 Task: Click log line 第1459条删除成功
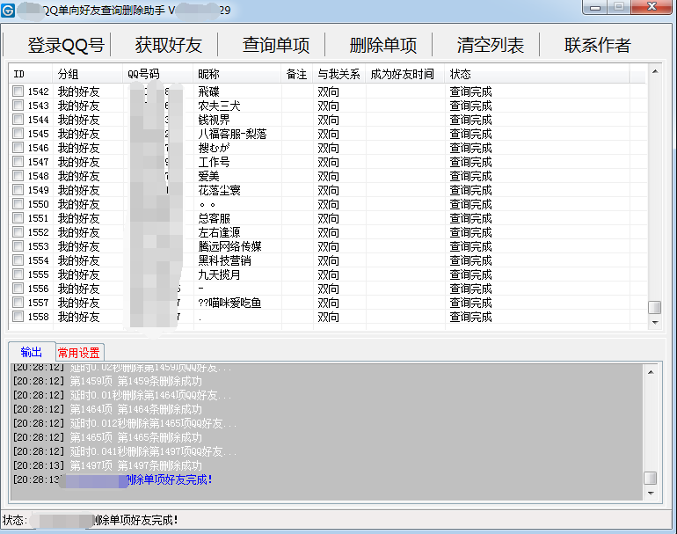(160, 381)
